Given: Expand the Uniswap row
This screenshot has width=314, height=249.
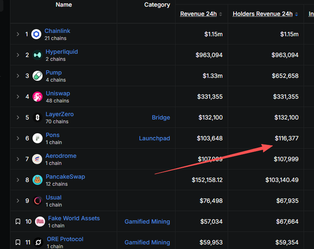Looking at the screenshot, I should point(18,96).
